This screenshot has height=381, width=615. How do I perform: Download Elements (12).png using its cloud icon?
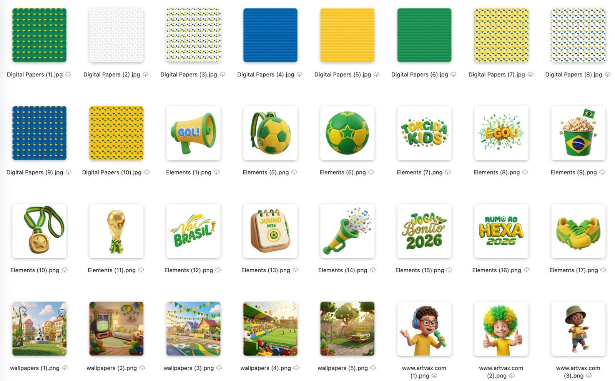point(218,270)
